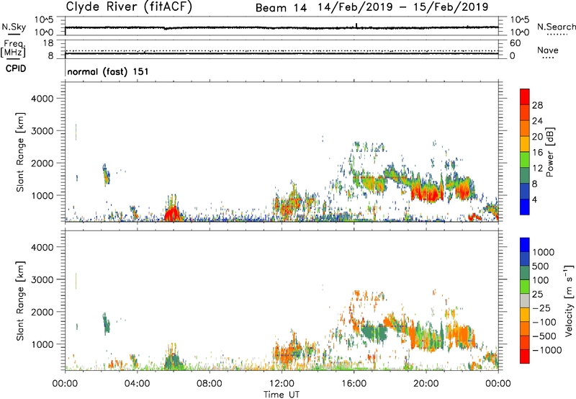The image size is (576, 399).
Task: Click the "18" tick on frequency axis
Action: click(48, 43)
